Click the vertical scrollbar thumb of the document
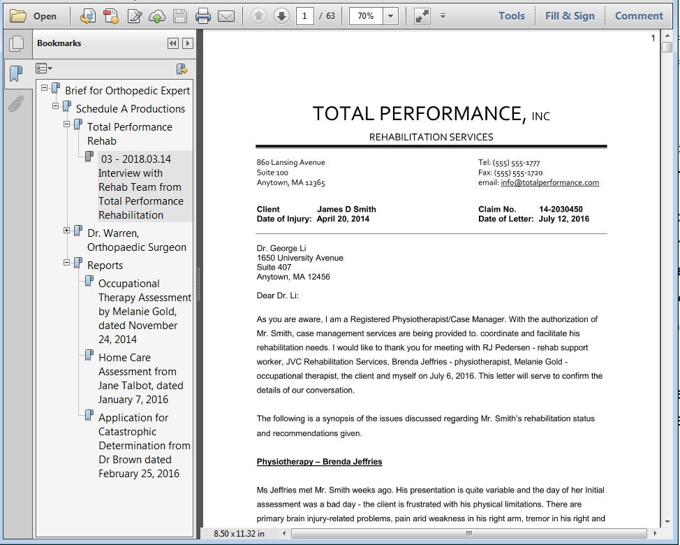 click(x=667, y=47)
